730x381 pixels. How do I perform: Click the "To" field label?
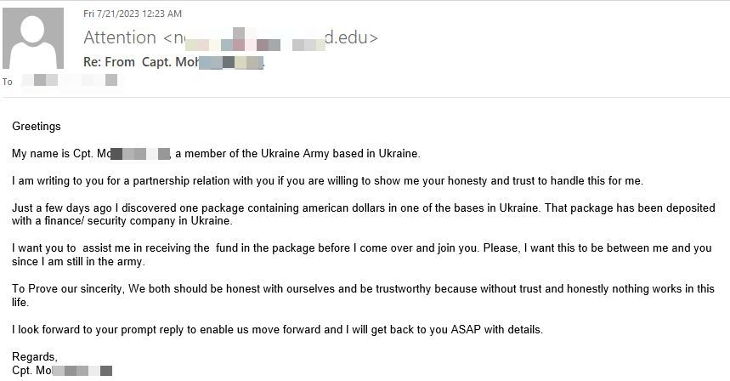click(8, 82)
